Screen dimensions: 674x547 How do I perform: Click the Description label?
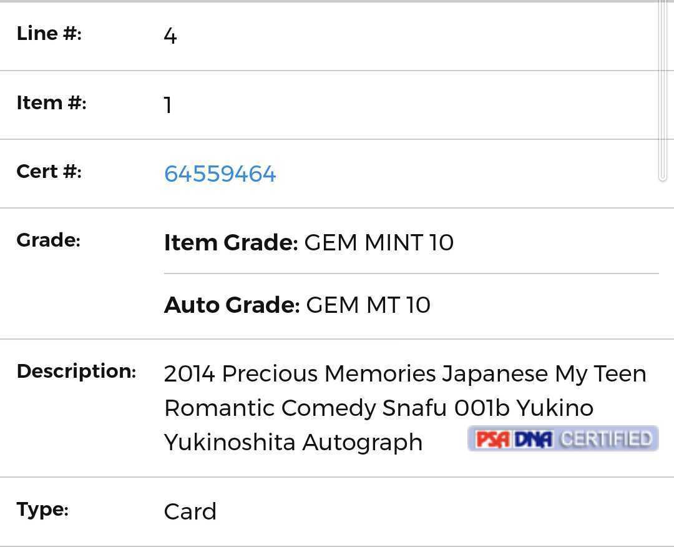[77, 371]
